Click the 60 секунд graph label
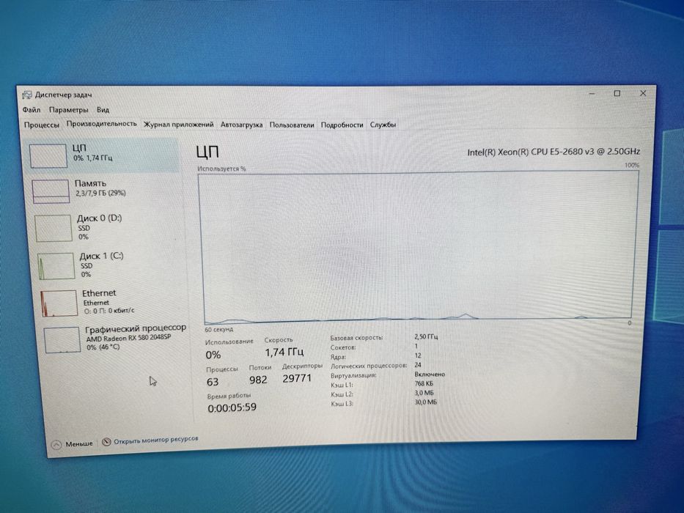The width and height of the screenshot is (684, 513). [219, 330]
